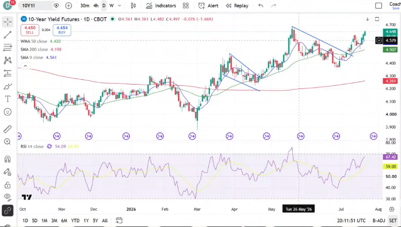Click the 10Y1! symbol search box
The image size is (401, 227).
click(39, 6)
